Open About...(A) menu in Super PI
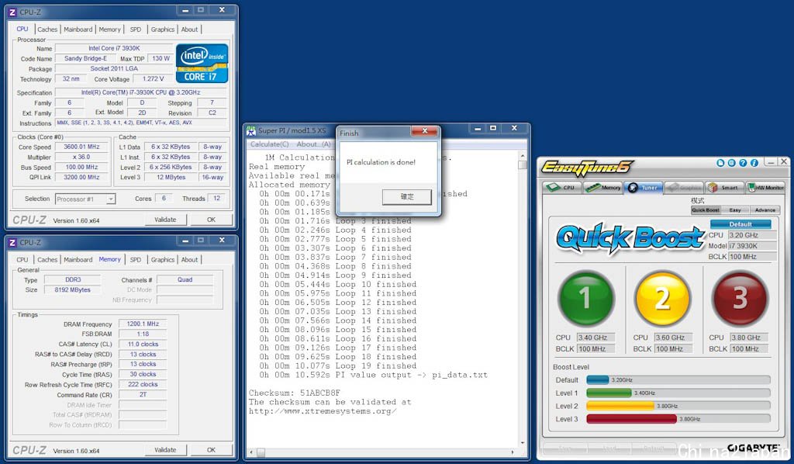This screenshot has width=794, height=464. [x=313, y=144]
